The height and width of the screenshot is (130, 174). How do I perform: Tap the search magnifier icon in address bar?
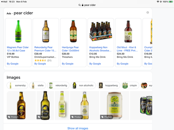pyautogui.click(x=79, y=5)
